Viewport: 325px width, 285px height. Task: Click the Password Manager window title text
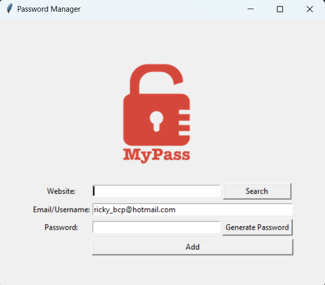coord(49,9)
